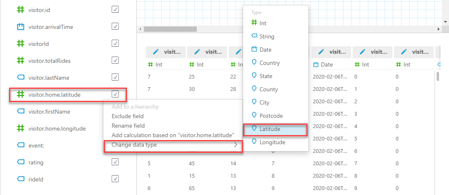Uncheck the visitor.id checkbox
Screen dimensions: 449x195
tap(115, 10)
